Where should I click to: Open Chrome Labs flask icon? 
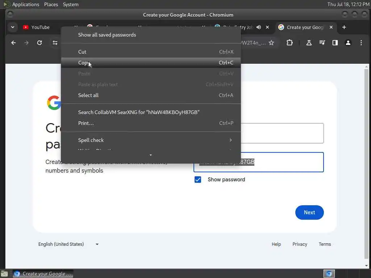click(309, 43)
